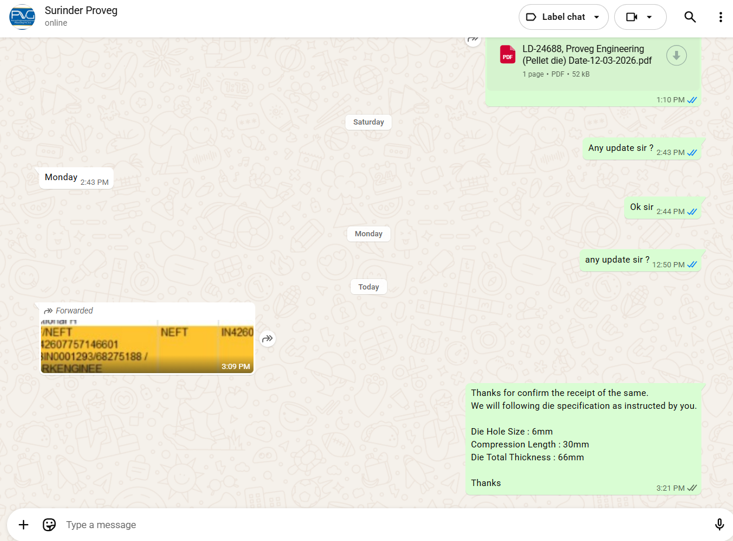Click forward icon next to PDF message

[x=472, y=39]
